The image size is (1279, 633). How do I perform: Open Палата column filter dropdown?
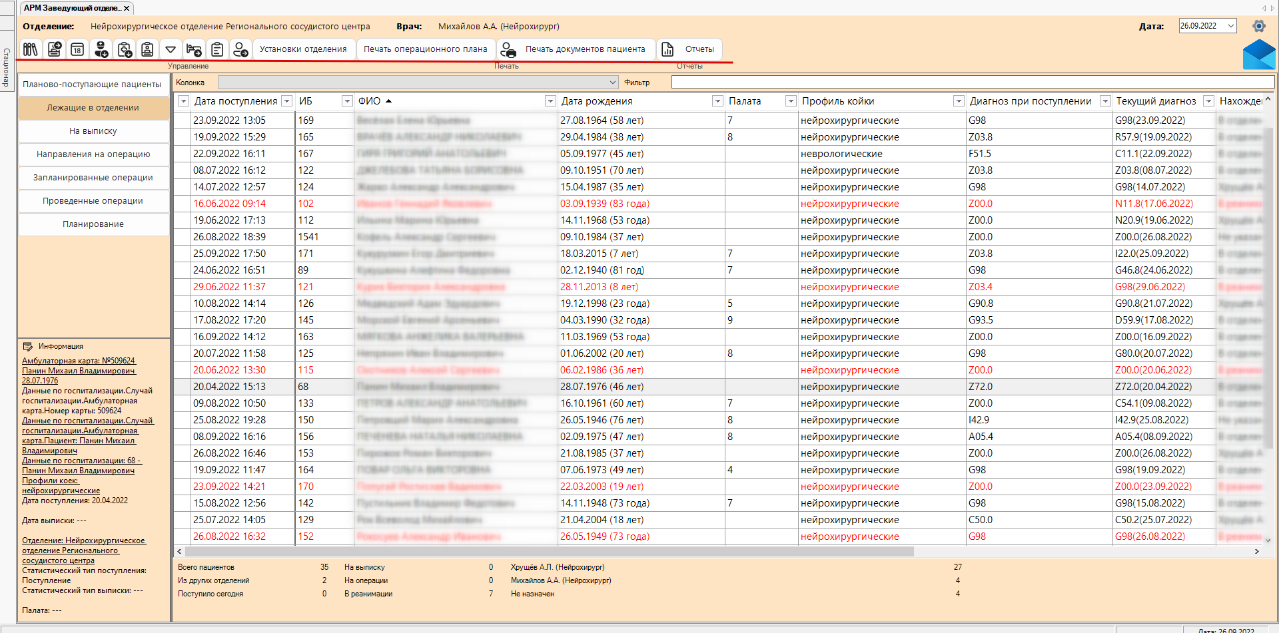click(791, 101)
